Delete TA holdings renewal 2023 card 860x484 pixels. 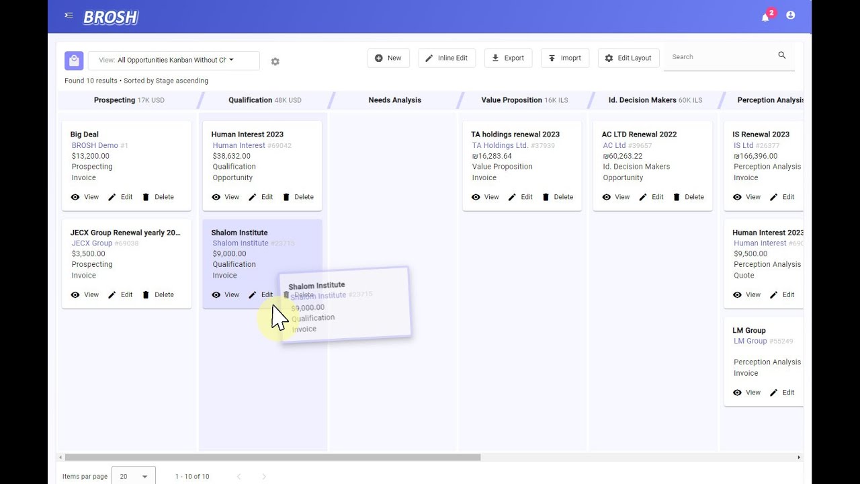(558, 197)
